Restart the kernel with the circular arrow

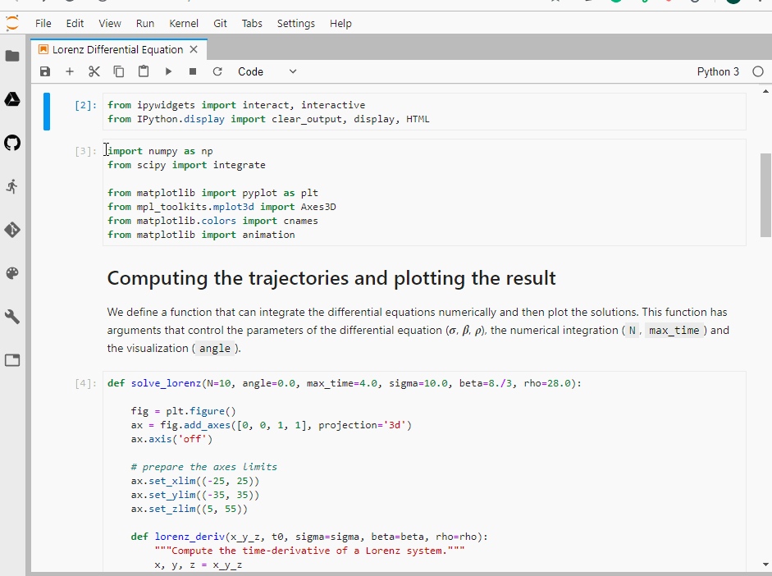217,71
